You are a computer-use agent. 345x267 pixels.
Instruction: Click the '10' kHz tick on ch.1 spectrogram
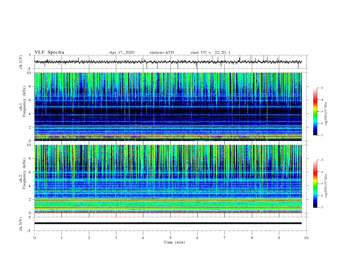[x=30, y=73]
